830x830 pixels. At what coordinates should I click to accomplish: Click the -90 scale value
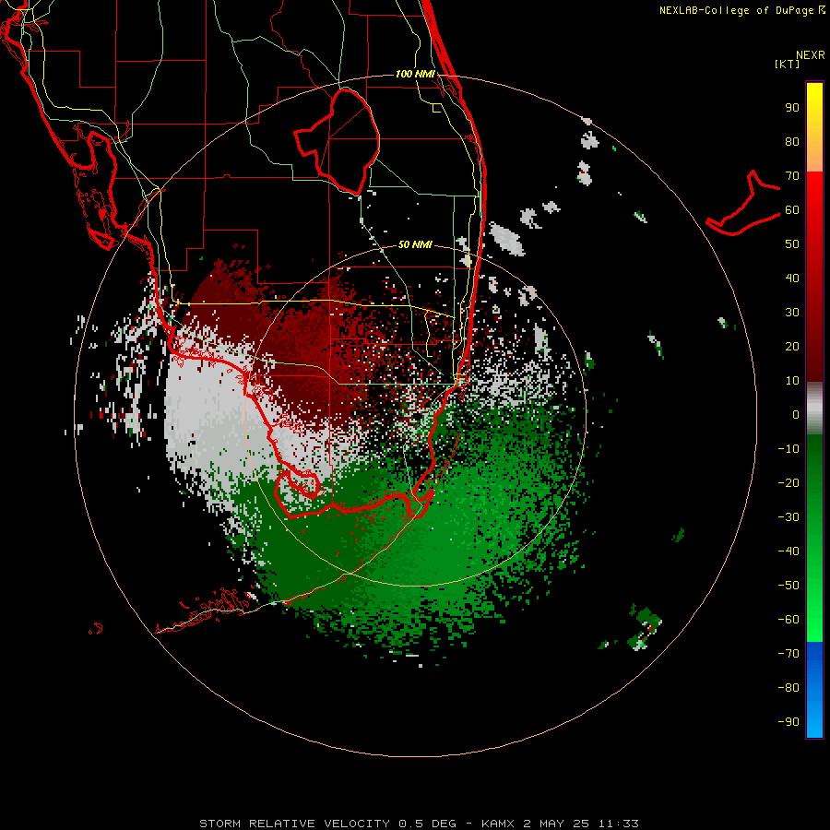(x=788, y=722)
